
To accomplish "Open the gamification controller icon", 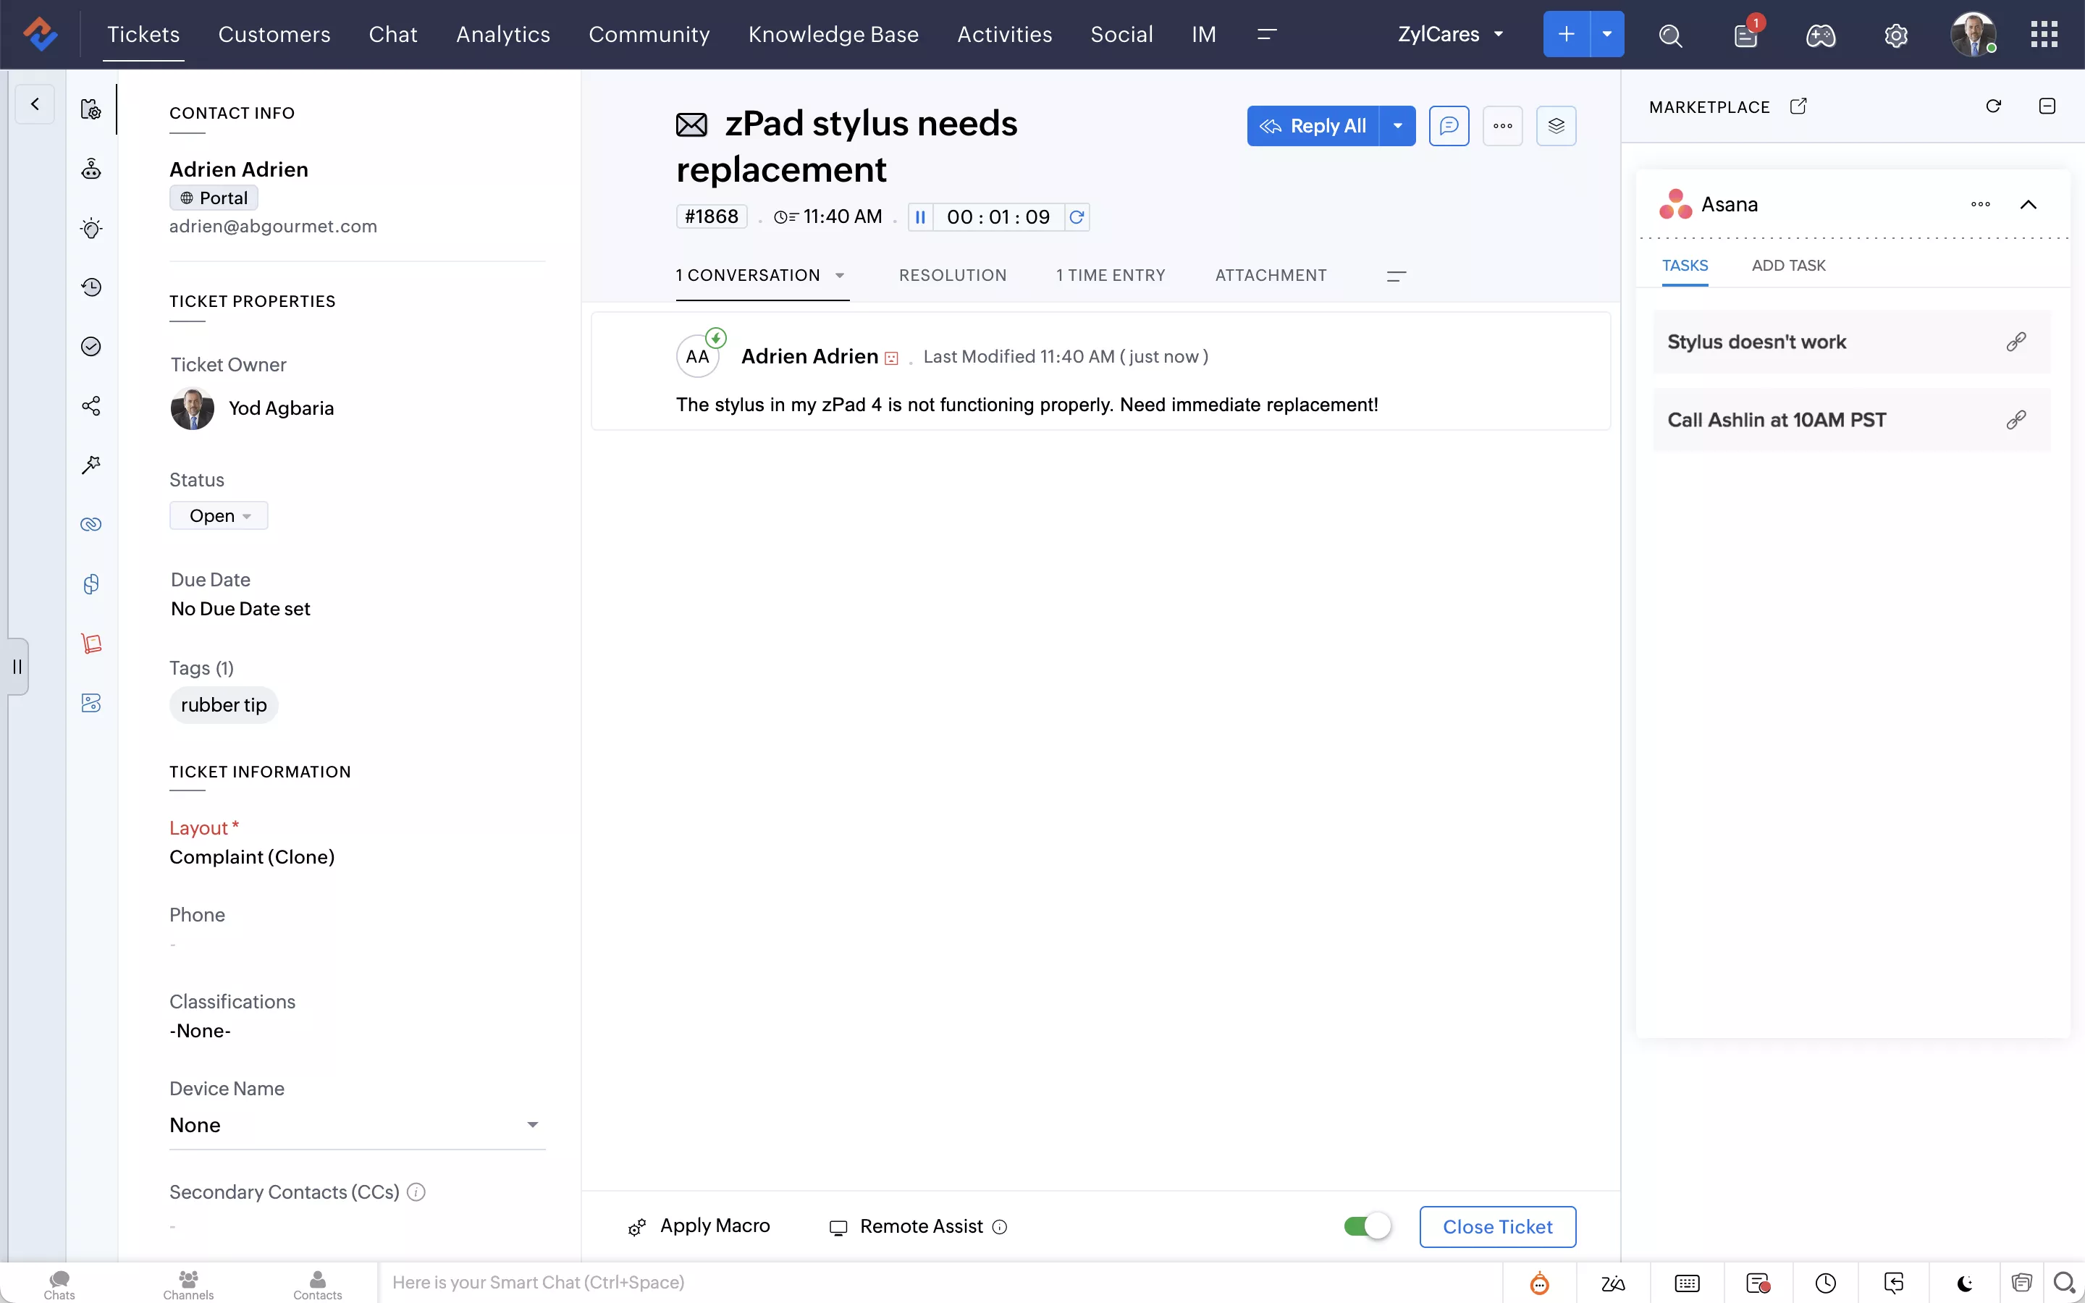I will (x=1821, y=35).
